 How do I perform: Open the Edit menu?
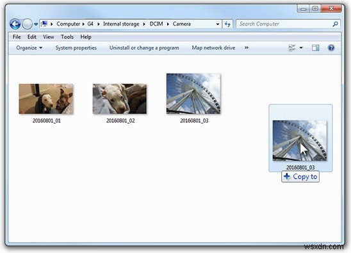pyautogui.click(x=32, y=37)
